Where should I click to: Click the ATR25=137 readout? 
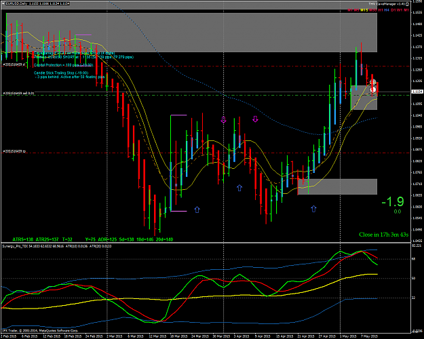47,239
